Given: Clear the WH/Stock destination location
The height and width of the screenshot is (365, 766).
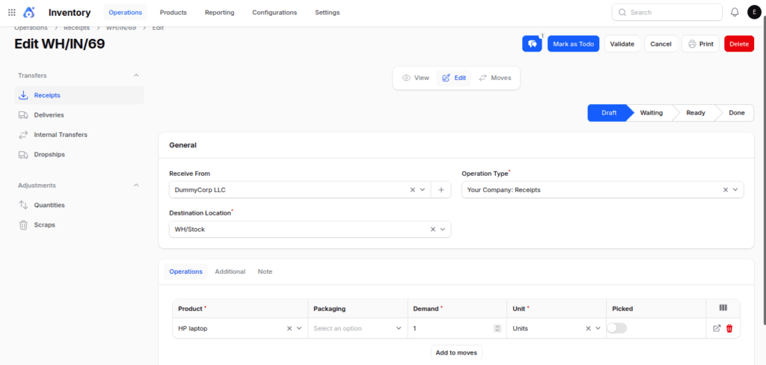Looking at the screenshot, I should tap(432, 229).
